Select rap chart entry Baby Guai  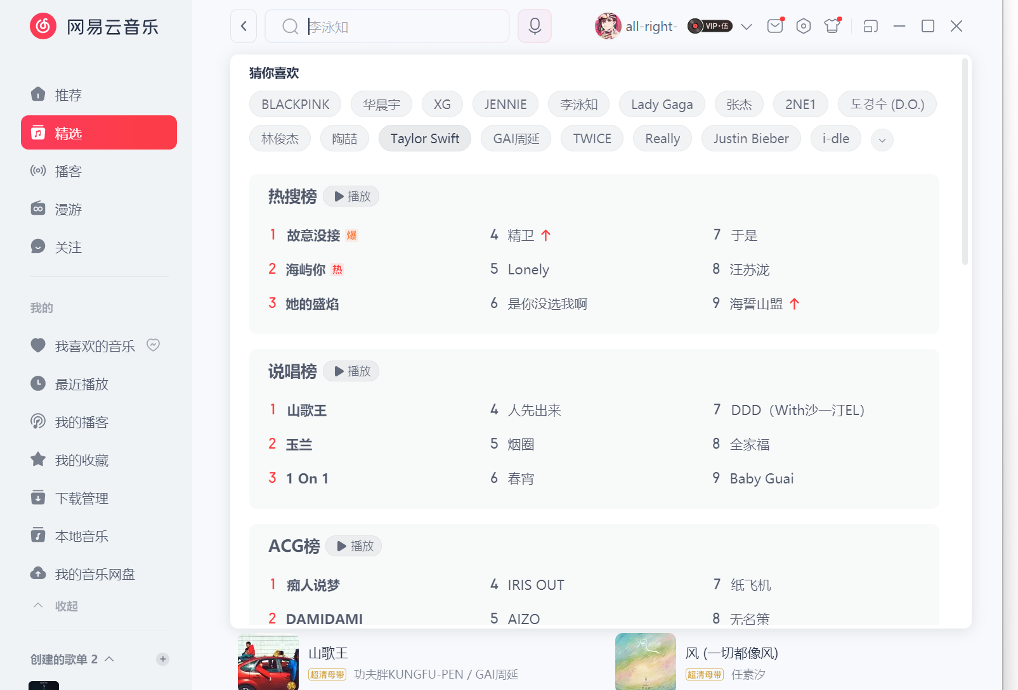pos(762,479)
